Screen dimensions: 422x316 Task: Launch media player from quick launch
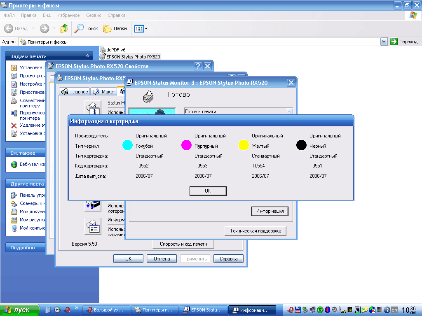(57, 310)
